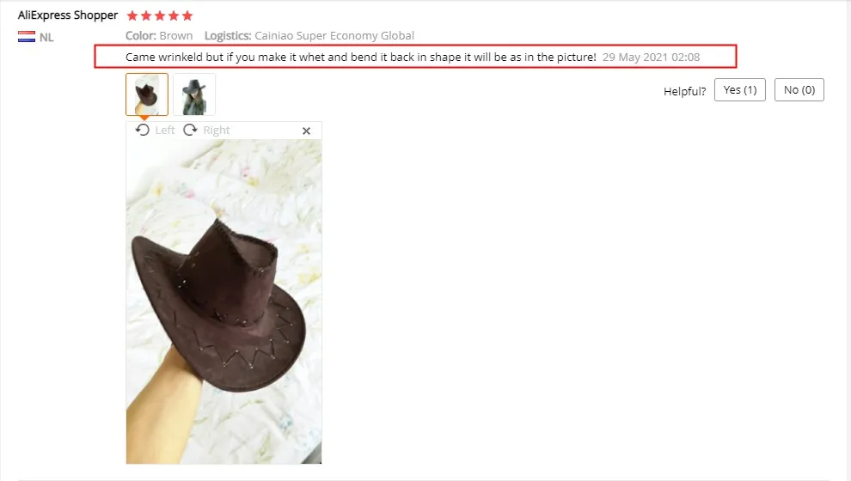Click the NL country code label
This screenshot has height=481, width=851.
(x=46, y=38)
